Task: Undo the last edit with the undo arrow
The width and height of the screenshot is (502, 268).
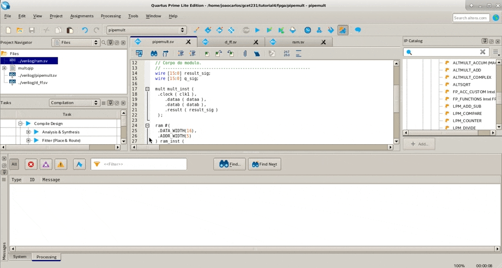Action: tap(85, 30)
